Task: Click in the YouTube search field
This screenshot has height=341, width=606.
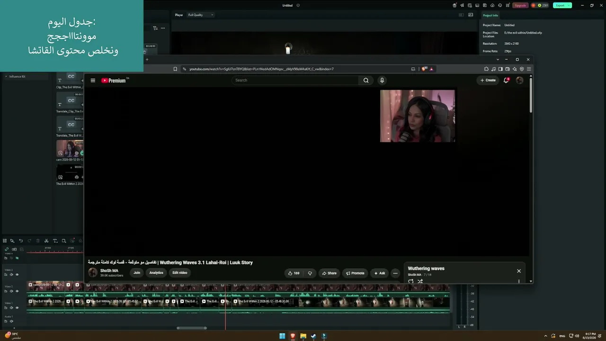Action: [295, 81]
